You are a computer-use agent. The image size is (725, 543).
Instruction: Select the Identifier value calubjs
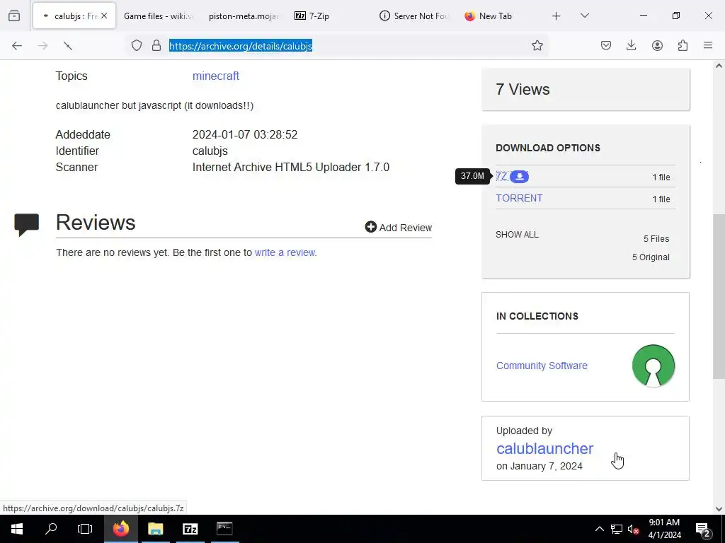pos(210,151)
